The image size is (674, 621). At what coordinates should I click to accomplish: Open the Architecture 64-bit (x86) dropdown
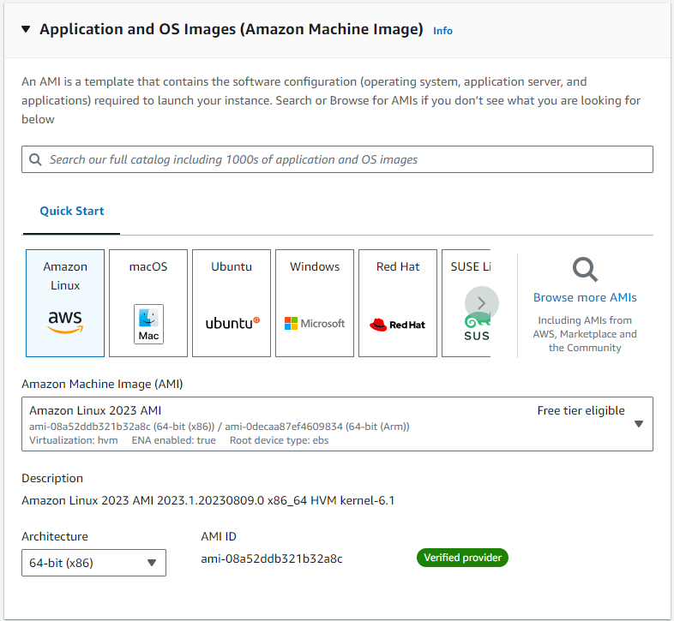point(93,563)
